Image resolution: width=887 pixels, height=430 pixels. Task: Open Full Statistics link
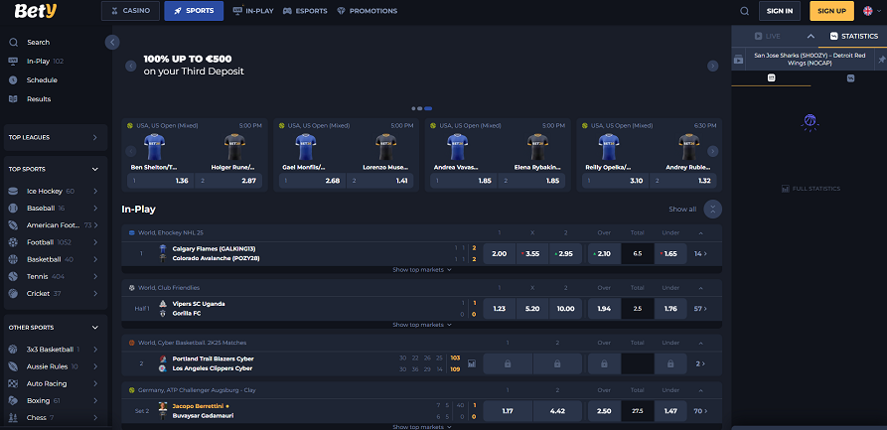pos(811,189)
